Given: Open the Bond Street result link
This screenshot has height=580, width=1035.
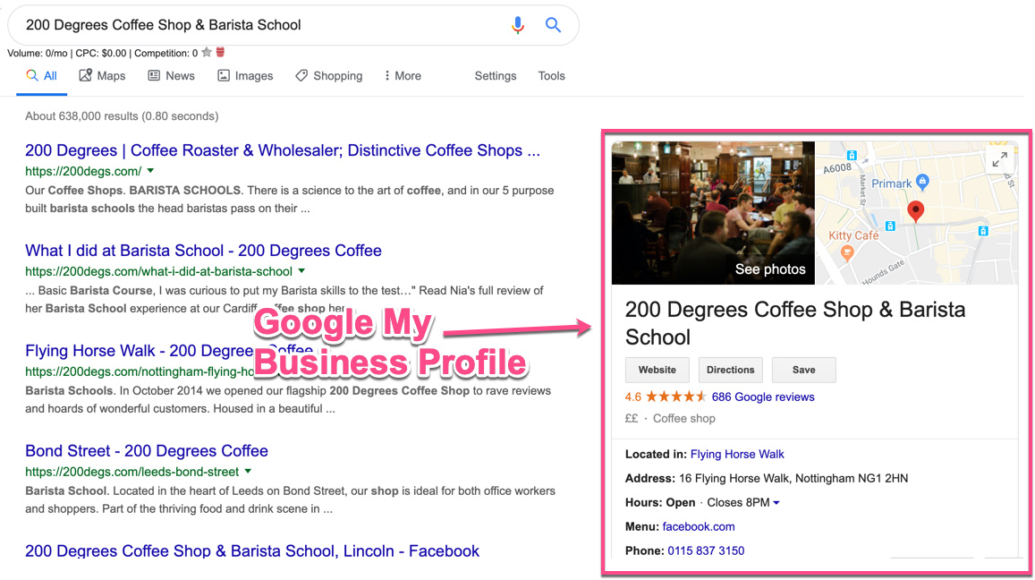Looking at the screenshot, I should click(147, 451).
